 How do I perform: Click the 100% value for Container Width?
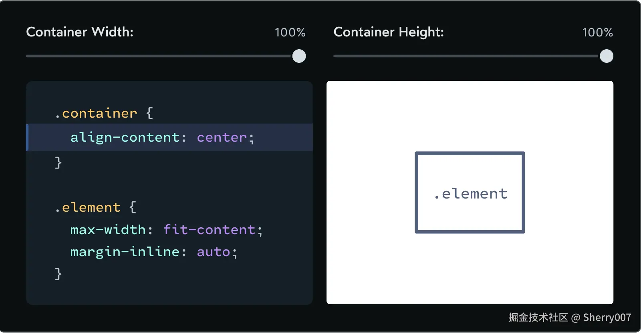290,32
